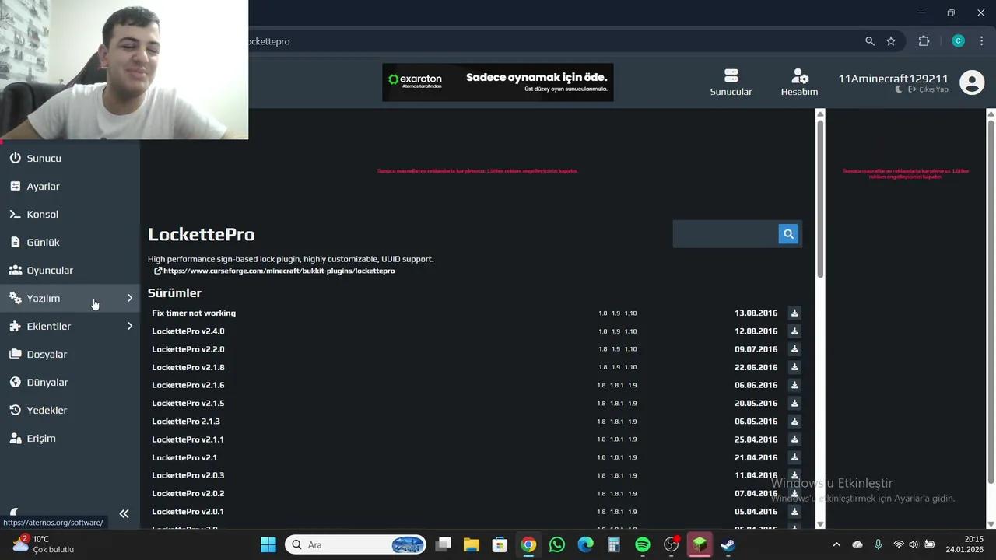This screenshot has width=996, height=560.
Task: Download LockettePro v2.4.0
Action: [794, 331]
